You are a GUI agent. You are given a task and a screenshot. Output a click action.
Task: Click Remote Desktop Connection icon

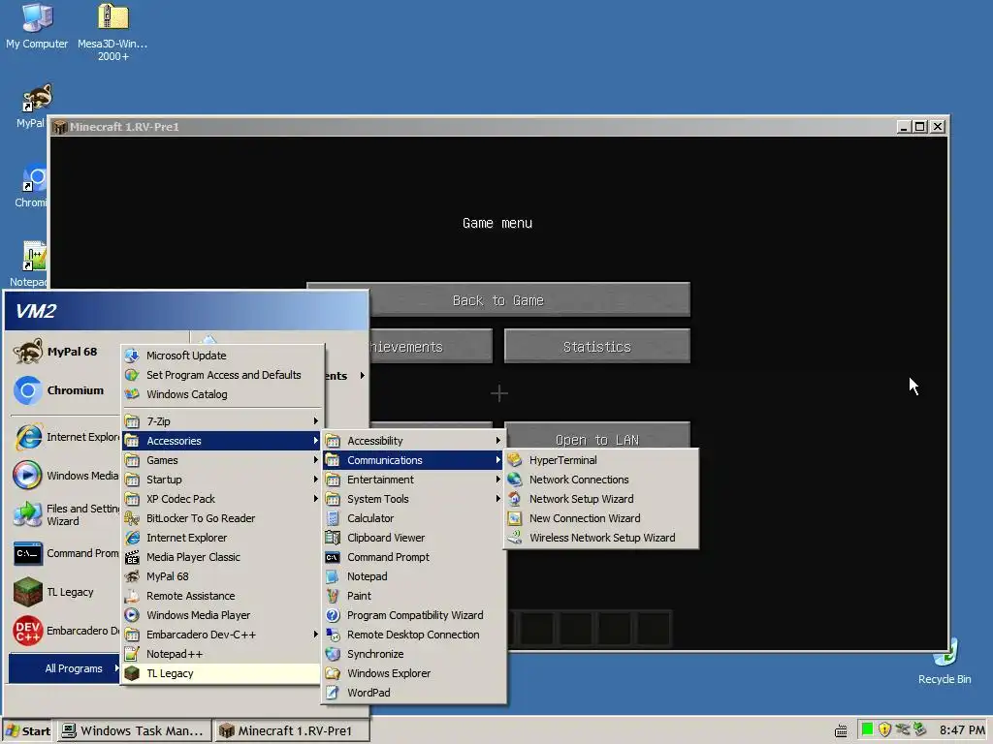[333, 635]
